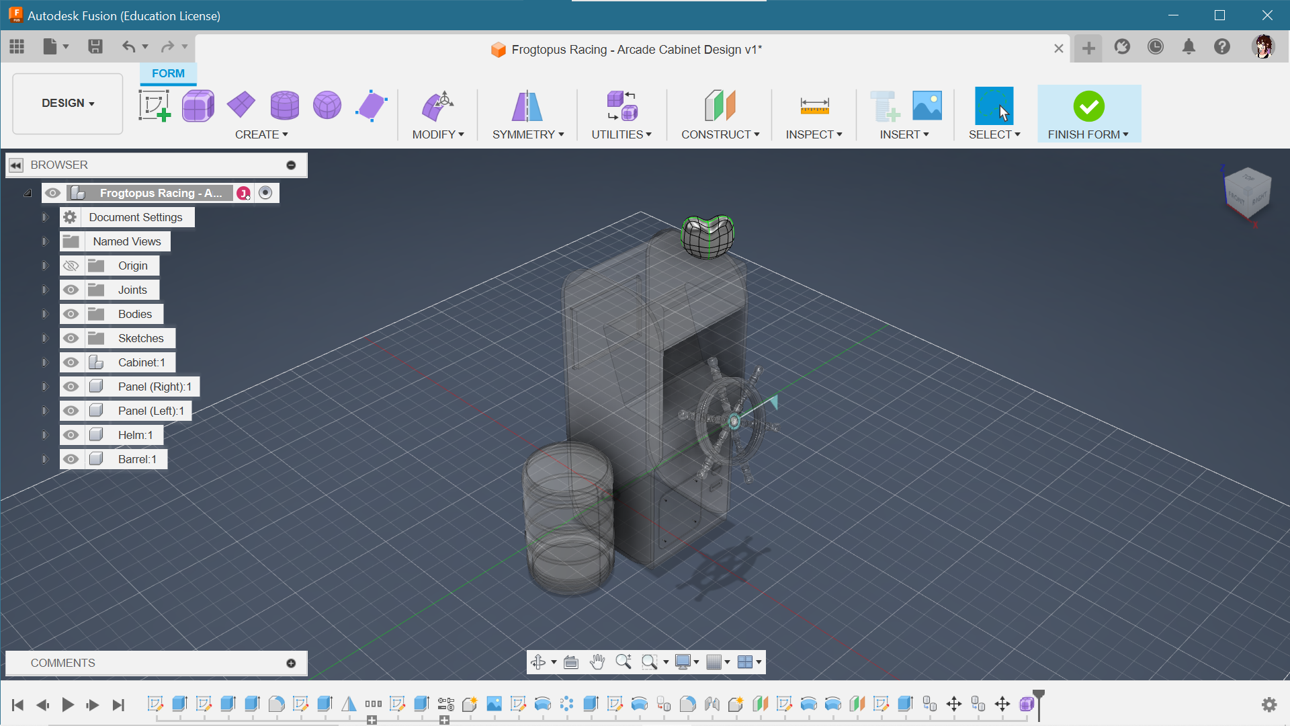Open the INSERT menu
The image size is (1290, 726).
pos(904,134)
